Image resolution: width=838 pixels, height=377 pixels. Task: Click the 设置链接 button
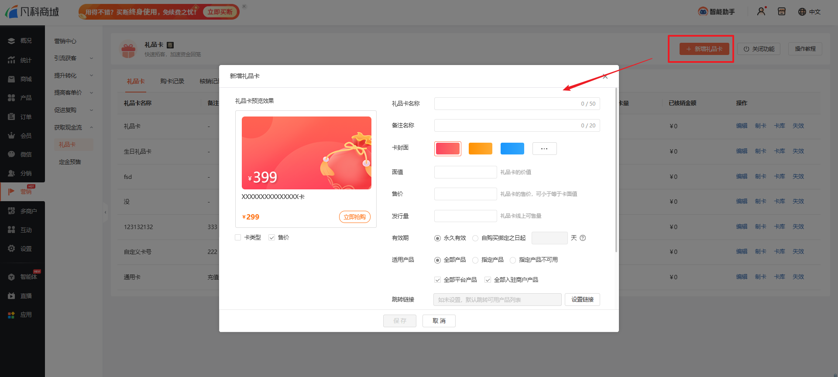[582, 299]
